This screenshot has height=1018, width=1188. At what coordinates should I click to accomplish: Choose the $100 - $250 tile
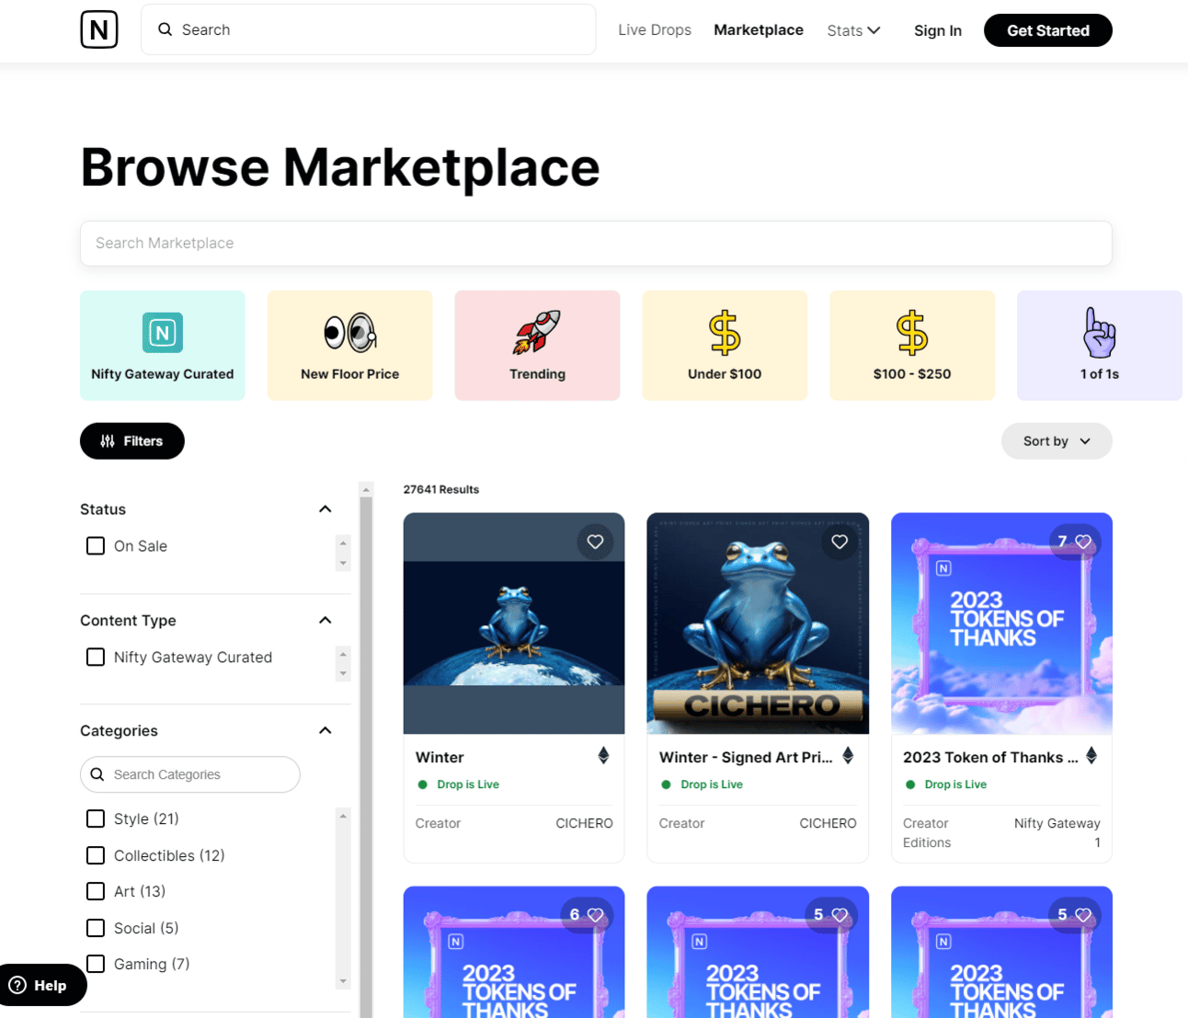912,346
